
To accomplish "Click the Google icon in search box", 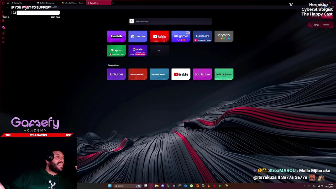I will (132, 21).
